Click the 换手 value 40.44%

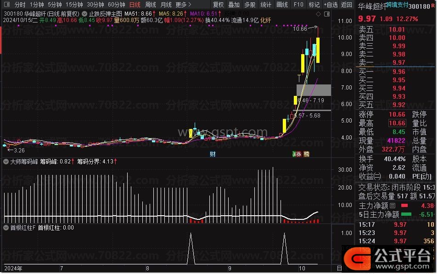point(395,159)
